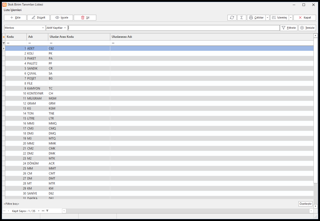Image resolution: width=320 pixels, height=221 pixels.
Task: Select the DÖNÜM row
Action: [159, 163]
